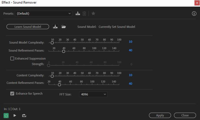Image resolution: width=200 pixels, height=120 pixels.
Task: Load a sound model from folder
Action: [x=64, y=27]
